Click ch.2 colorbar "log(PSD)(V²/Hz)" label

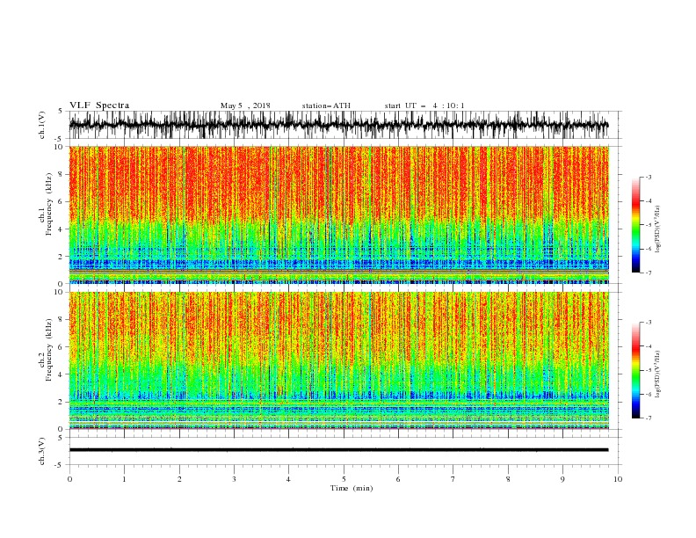coord(658,374)
